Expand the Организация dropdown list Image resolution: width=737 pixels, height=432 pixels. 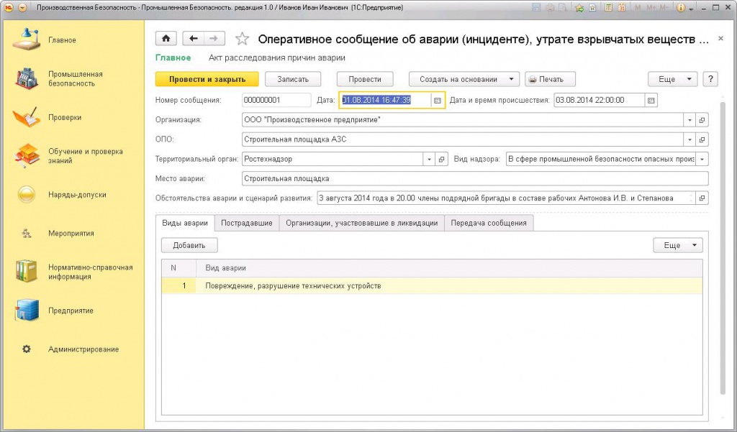(x=689, y=120)
